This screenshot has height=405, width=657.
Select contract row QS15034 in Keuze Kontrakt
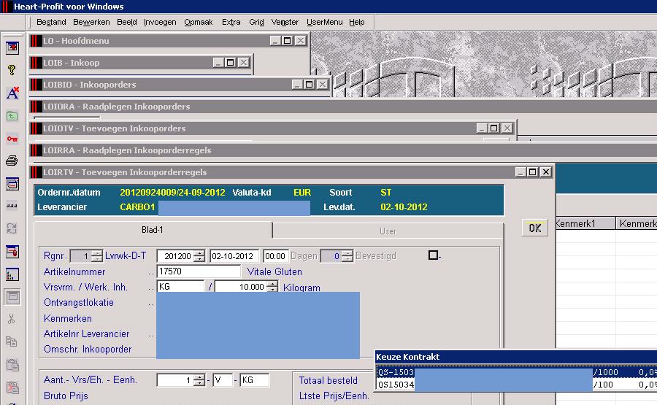(517, 384)
